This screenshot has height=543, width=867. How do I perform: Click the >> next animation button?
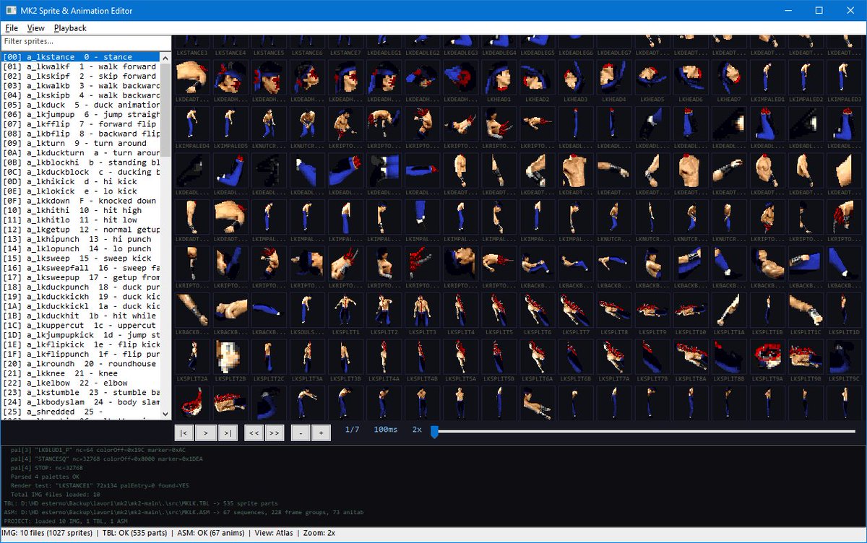275,433
